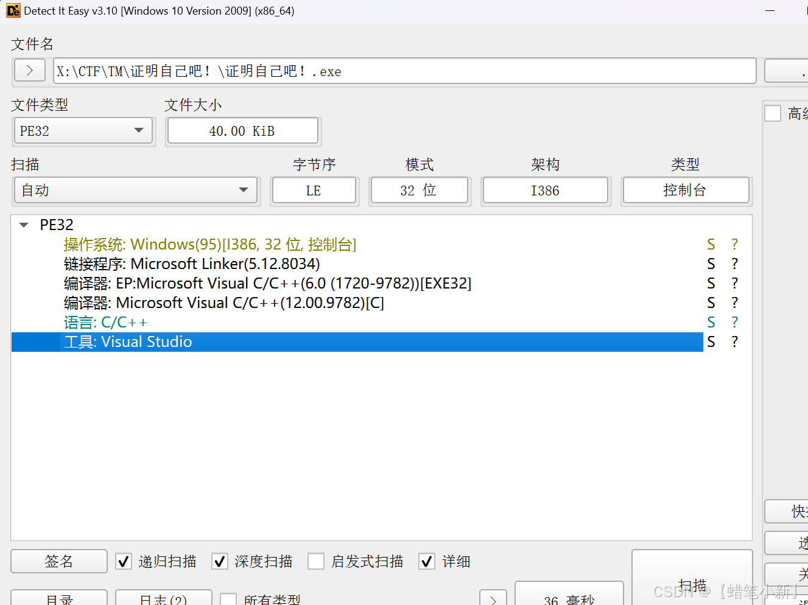Screen dimensions: 808x605
Task: Click ? icon on 工具 Visual Studio row
Action: click(x=734, y=342)
